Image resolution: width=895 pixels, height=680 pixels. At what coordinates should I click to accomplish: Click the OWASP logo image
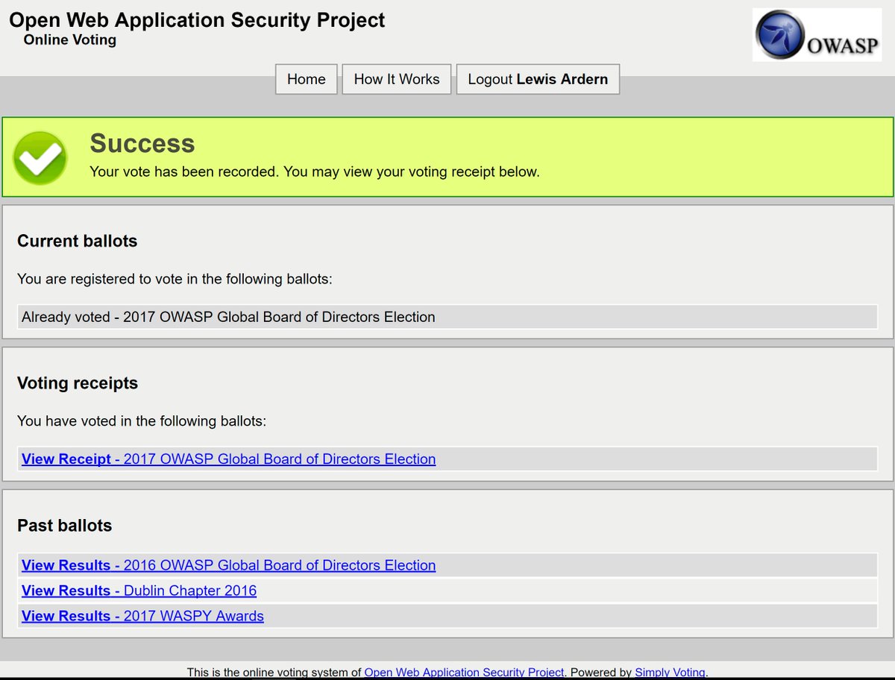click(x=817, y=35)
